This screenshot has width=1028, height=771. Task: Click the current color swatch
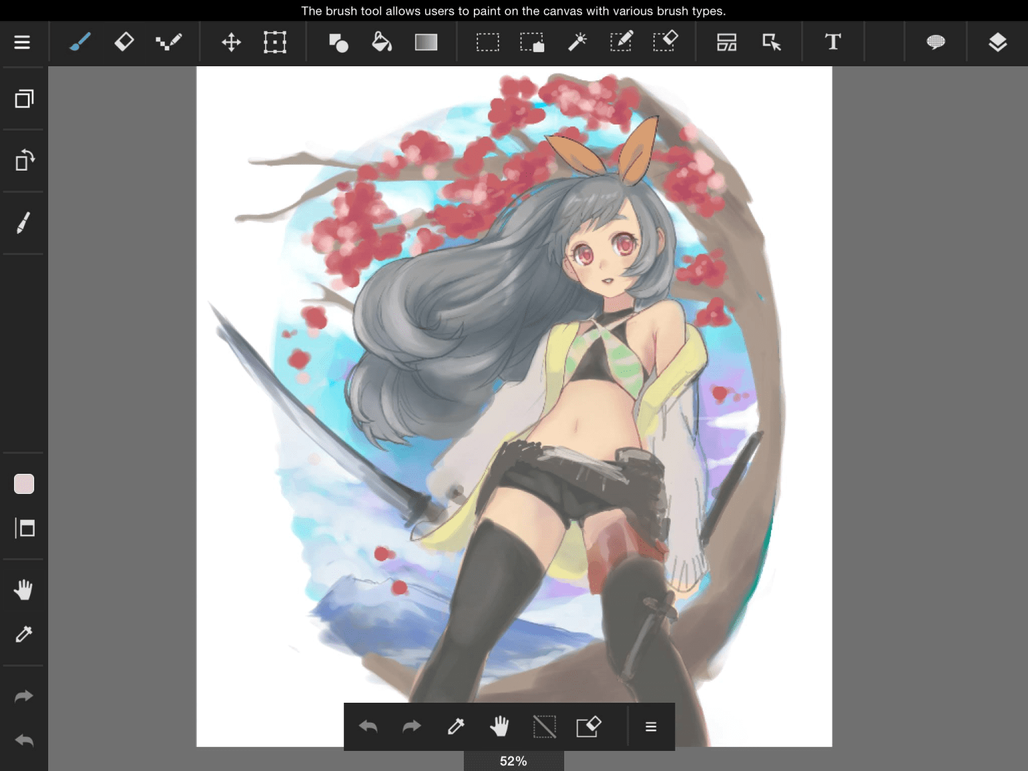coord(24,484)
